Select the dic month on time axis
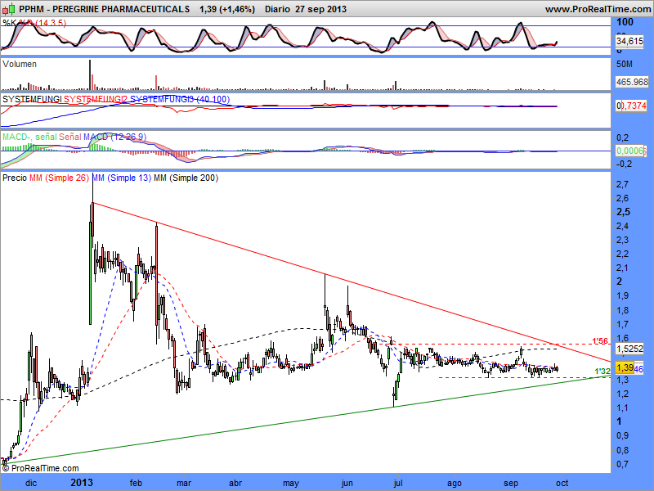This screenshot has height=491, width=654. 31,483
